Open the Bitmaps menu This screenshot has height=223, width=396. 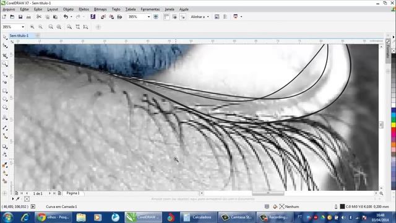[100, 9]
